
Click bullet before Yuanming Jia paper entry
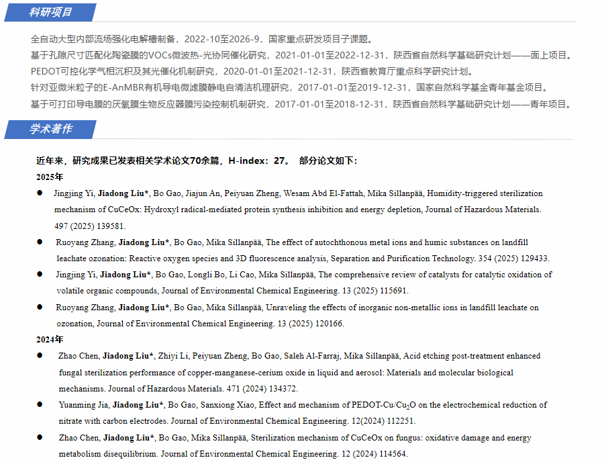40,405
